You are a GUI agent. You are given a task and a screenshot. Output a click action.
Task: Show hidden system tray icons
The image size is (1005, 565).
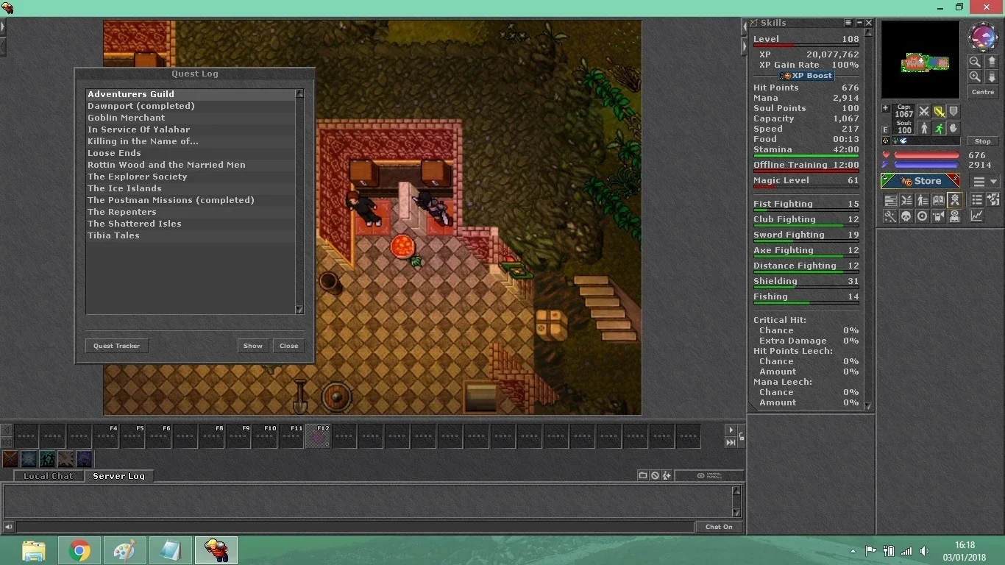853,551
